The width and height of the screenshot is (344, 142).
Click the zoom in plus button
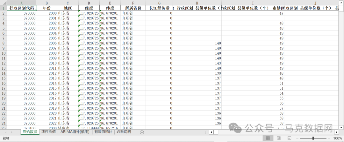pyautogui.click(x=329, y=138)
